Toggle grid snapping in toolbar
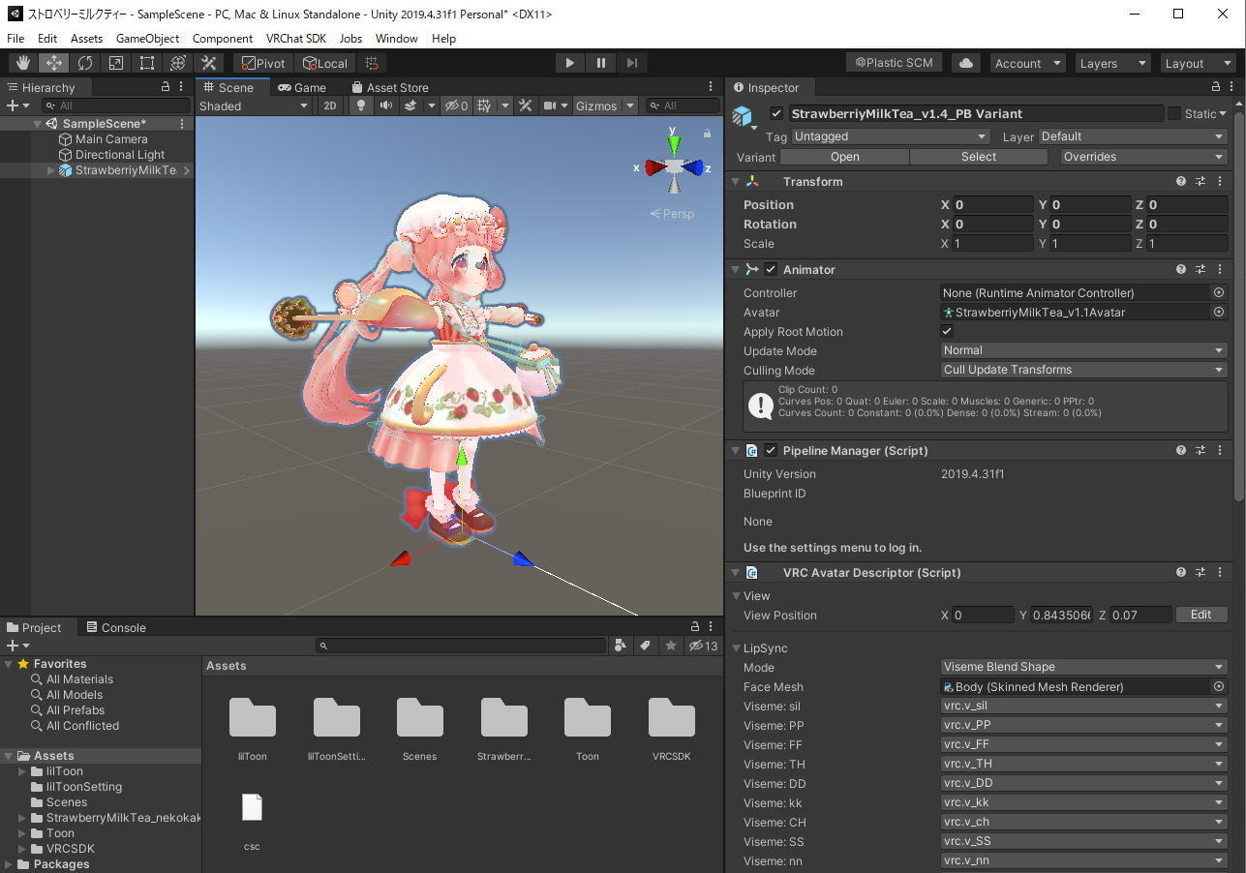 [372, 63]
